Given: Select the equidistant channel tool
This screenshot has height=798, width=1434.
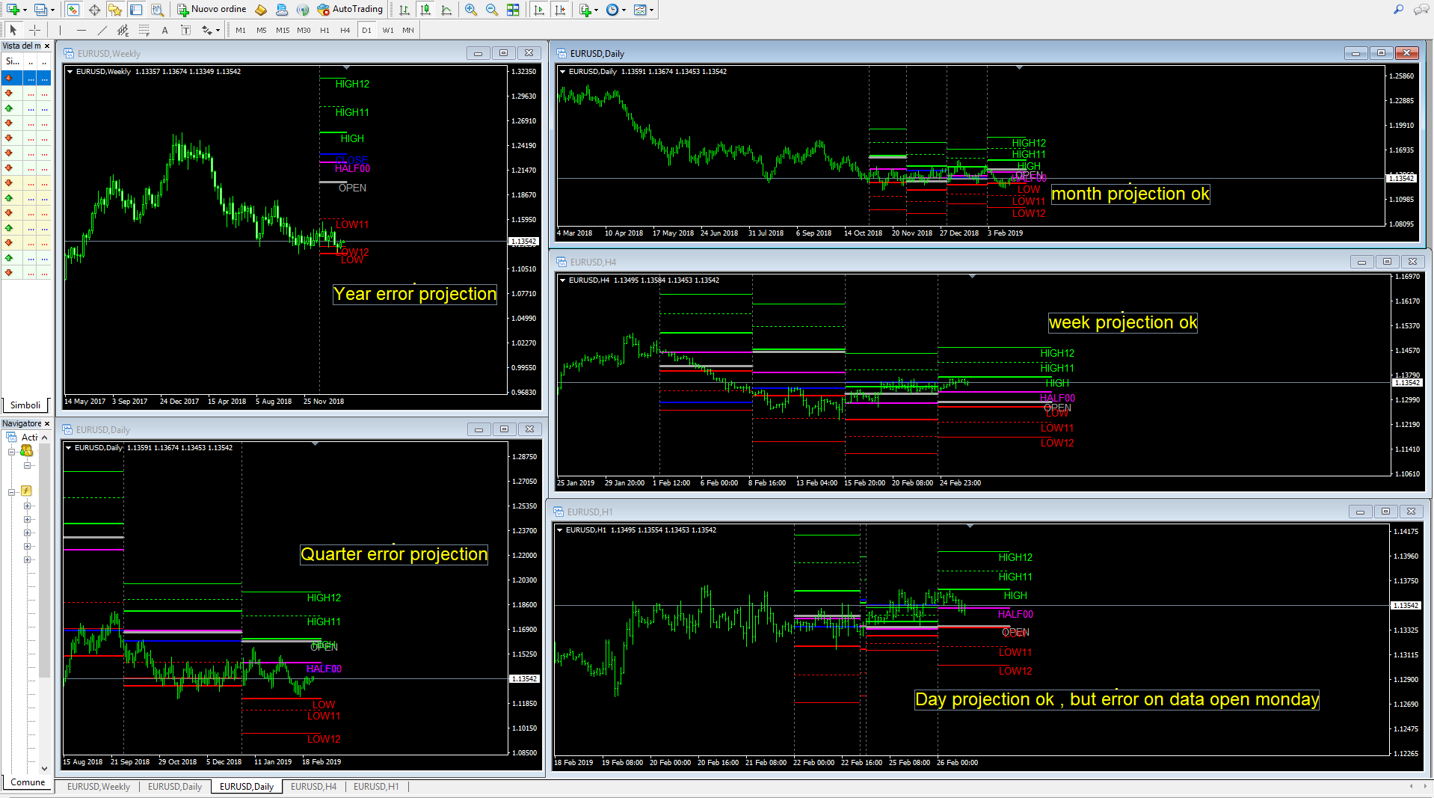Looking at the screenshot, I should click(x=123, y=30).
